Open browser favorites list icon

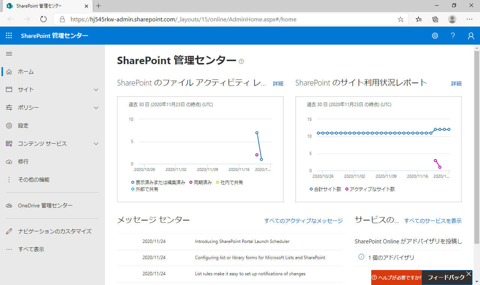click(x=418, y=19)
